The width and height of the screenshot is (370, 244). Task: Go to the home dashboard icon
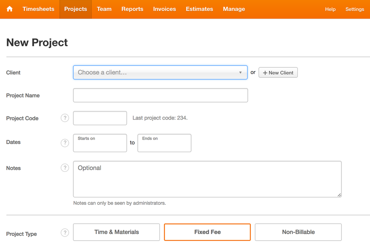(10, 9)
